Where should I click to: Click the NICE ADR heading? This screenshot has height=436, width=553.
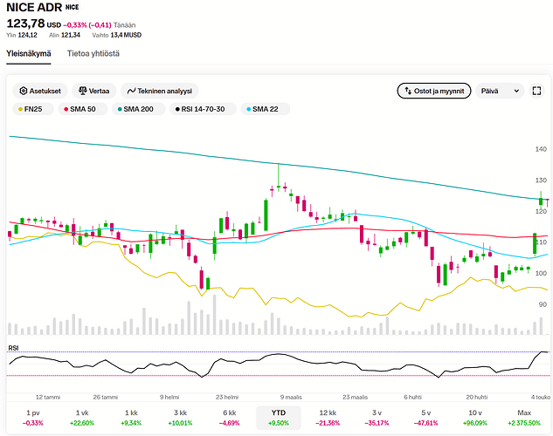34,7
